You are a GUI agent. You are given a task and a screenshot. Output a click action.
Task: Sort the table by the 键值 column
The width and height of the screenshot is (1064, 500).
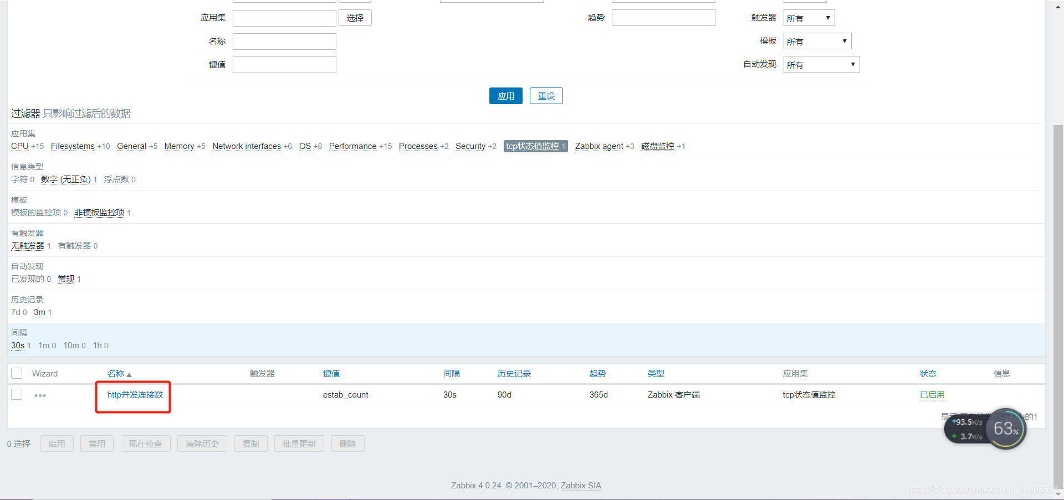[x=331, y=374]
